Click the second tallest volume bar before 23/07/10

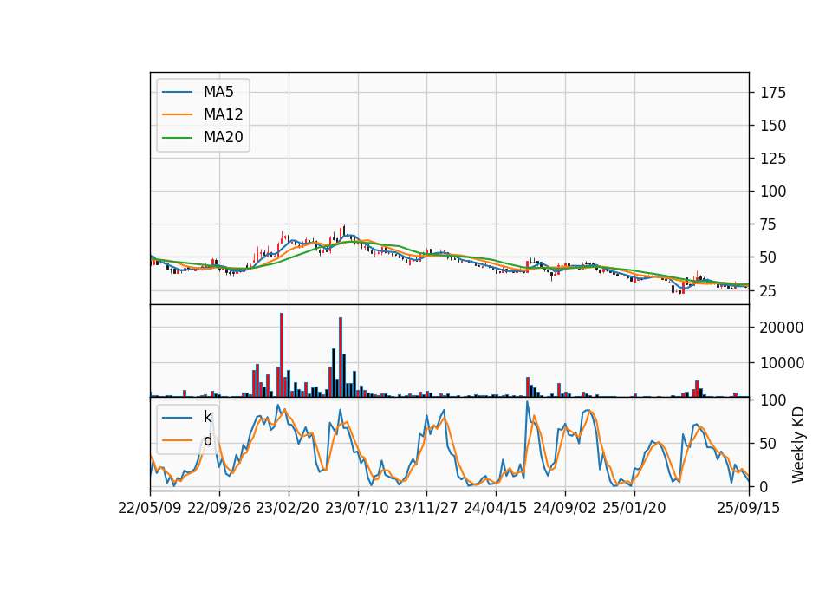point(341,357)
